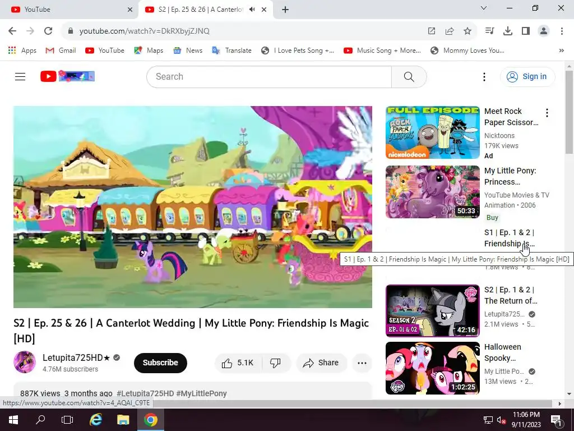Click into the YouTube Search field

(269, 76)
